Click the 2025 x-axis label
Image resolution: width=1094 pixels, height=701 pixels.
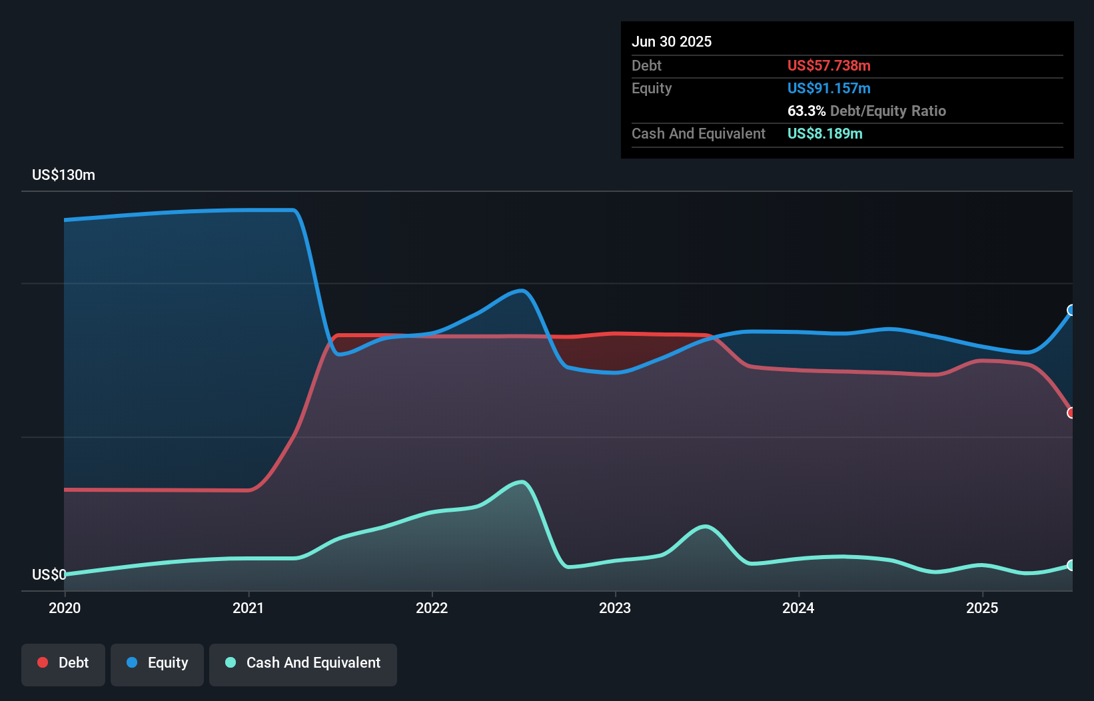coord(982,608)
